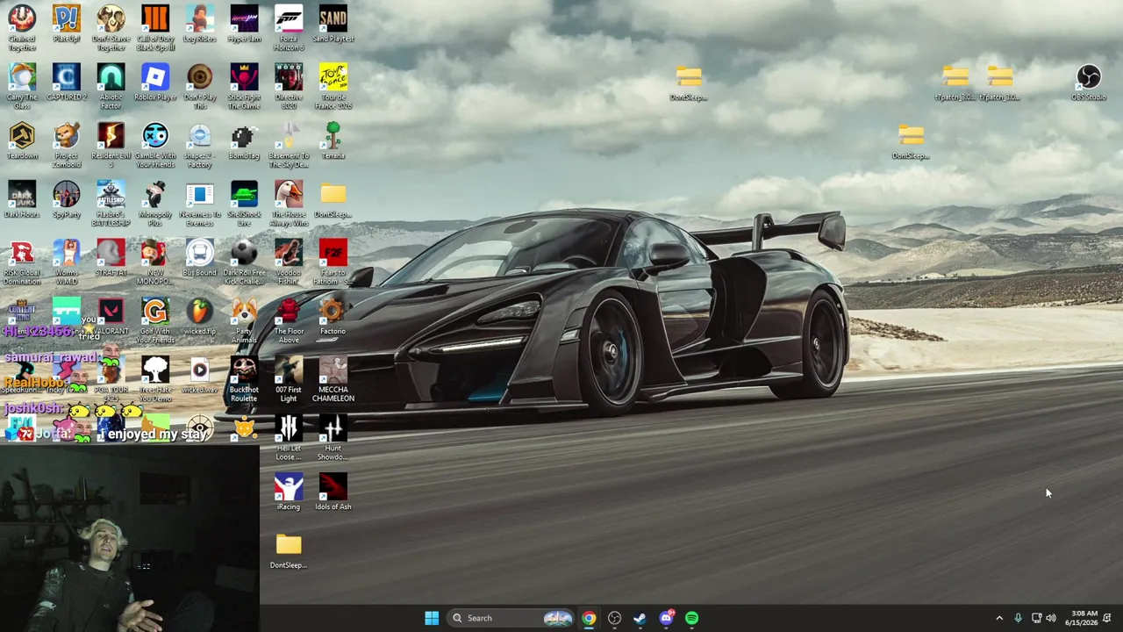
Task: Select the Terraria tree icon
Action: 333,140
